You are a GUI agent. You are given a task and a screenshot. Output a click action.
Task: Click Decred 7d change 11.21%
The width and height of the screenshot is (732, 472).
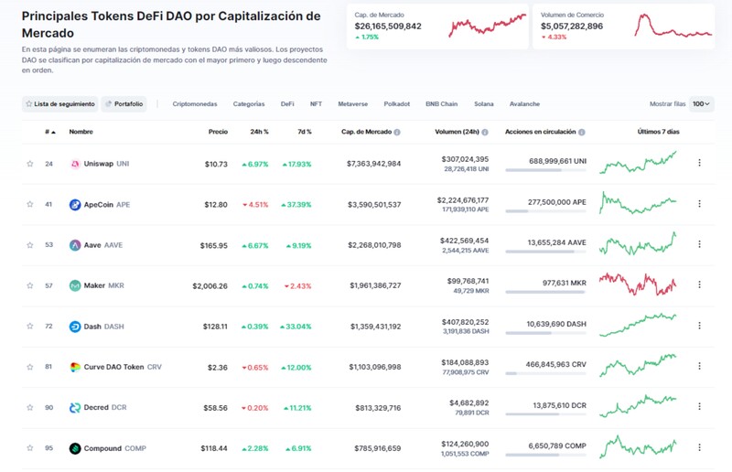tap(297, 408)
